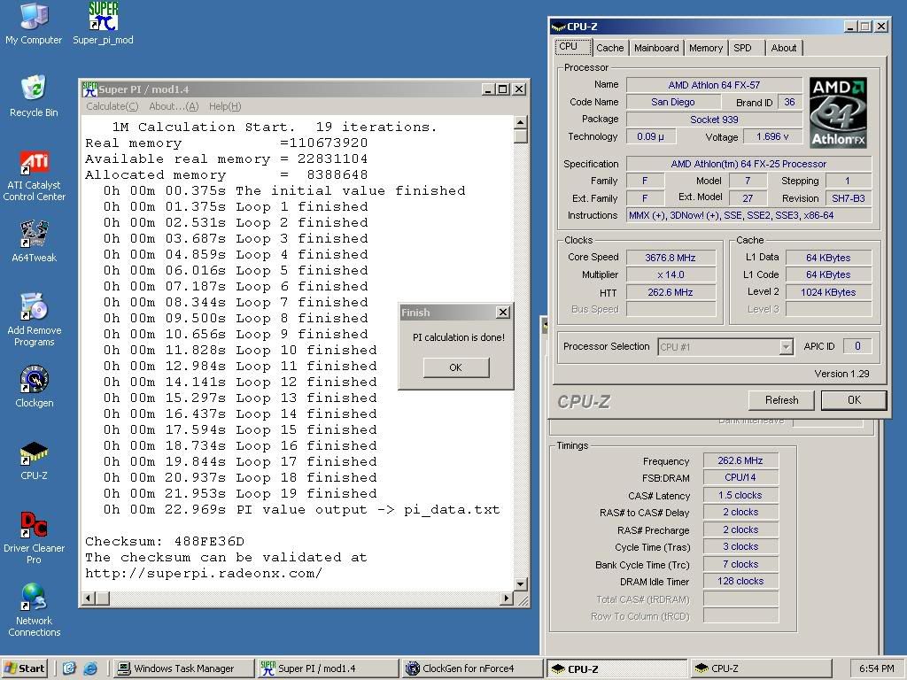Click the taskbar clock showing 6:54 PM
The height and width of the screenshot is (680, 907).
click(x=876, y=668)
